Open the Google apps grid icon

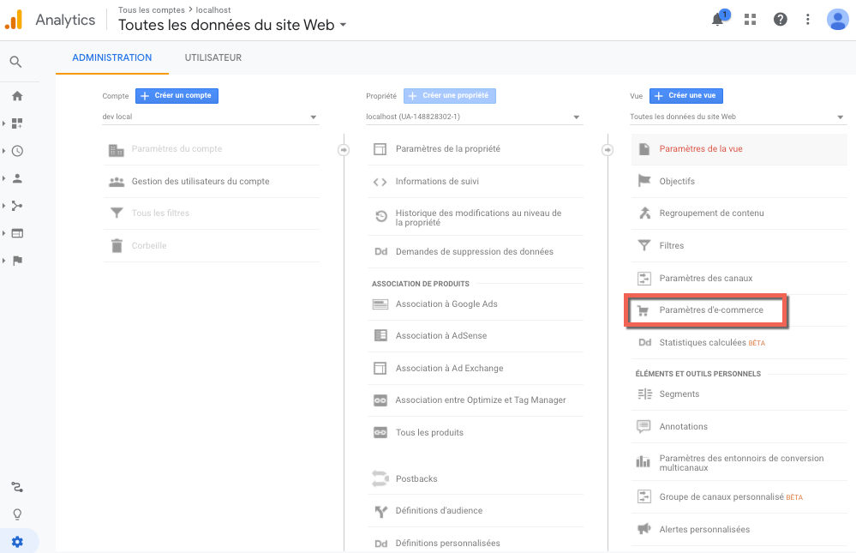point(751,20)
